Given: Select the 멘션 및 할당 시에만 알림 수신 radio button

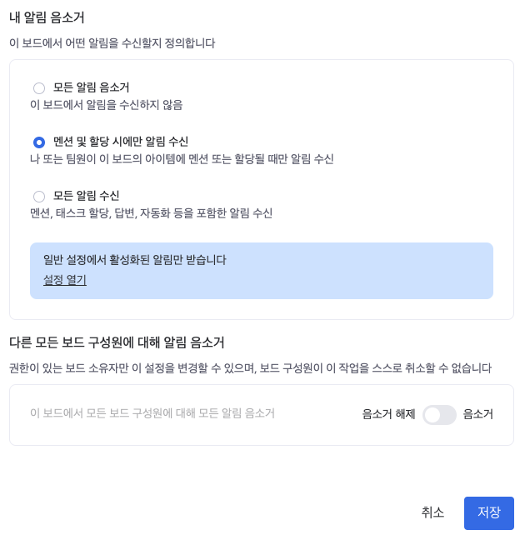Looking at the screenshot, I should pyautogui.click(x=39, y=142).
